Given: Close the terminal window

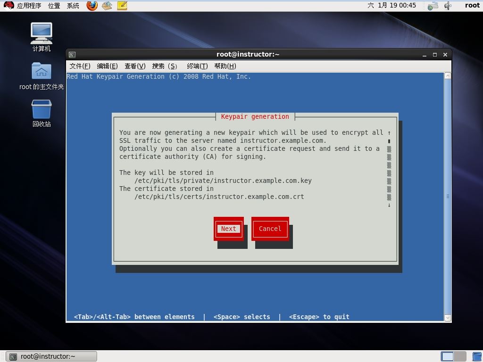Looking at the screenshot, I should coord(445,55).
